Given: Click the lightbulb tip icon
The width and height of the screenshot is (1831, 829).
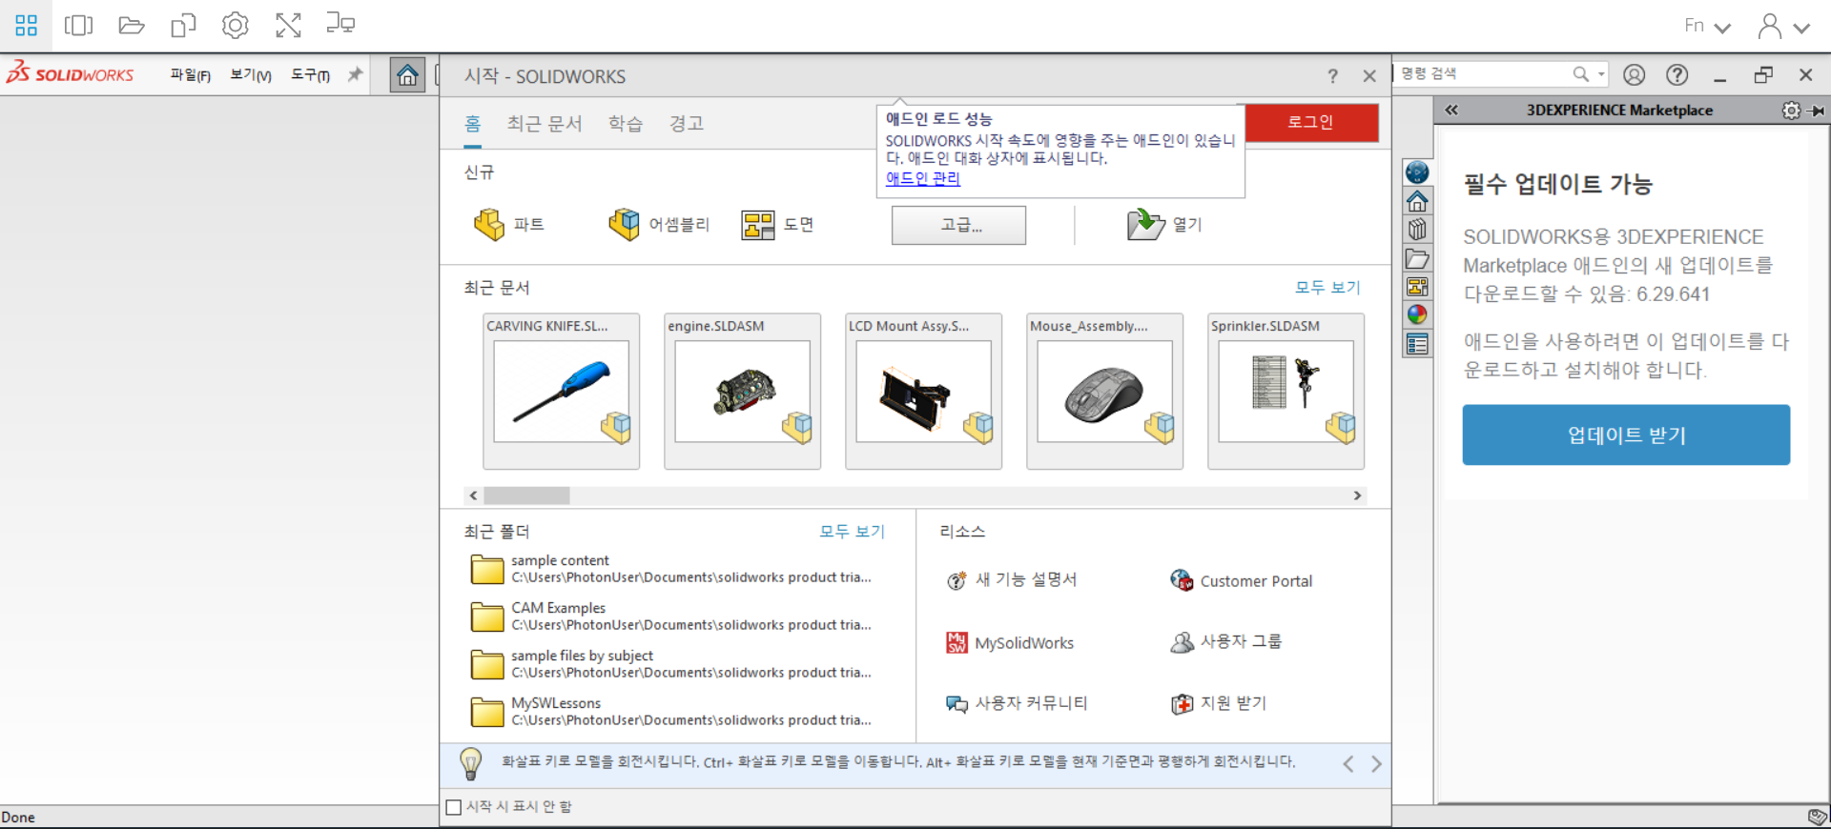Looking at the screenshot, I should coord(471,763).
